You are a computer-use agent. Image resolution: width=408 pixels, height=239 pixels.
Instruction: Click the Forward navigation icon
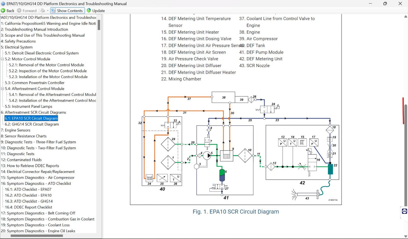click(19, 10)
